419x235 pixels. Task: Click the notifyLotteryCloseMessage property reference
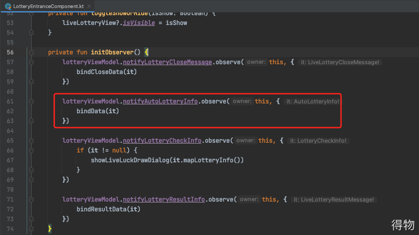pos(167,62)
